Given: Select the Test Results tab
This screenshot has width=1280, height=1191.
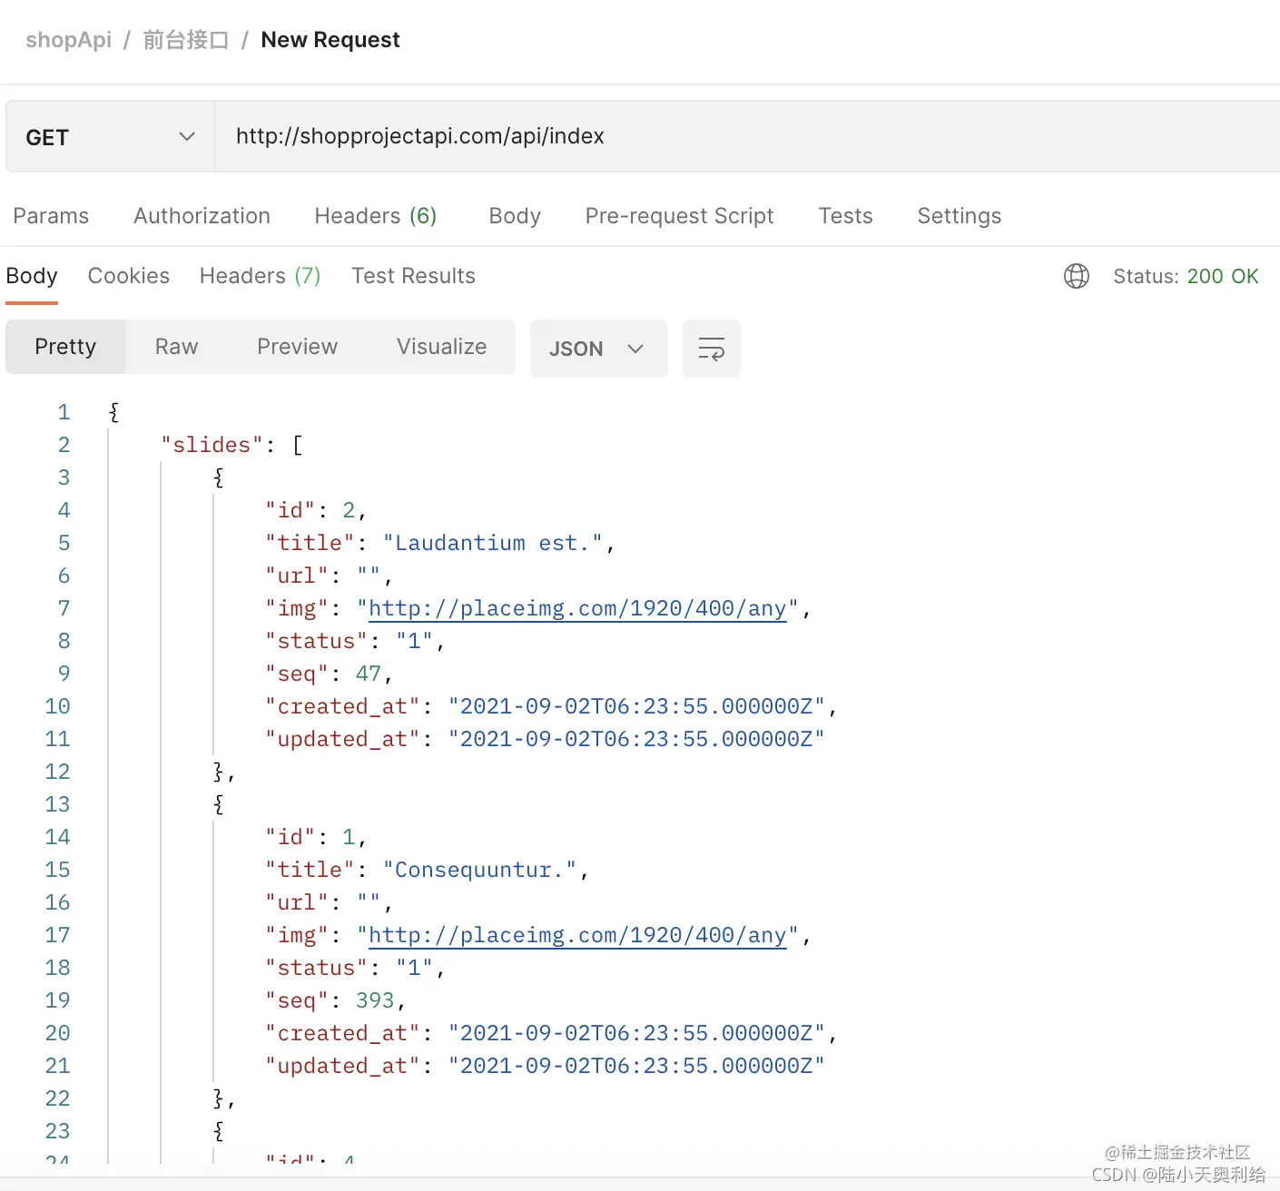Looking at the screenshot, I should (413, 276).
